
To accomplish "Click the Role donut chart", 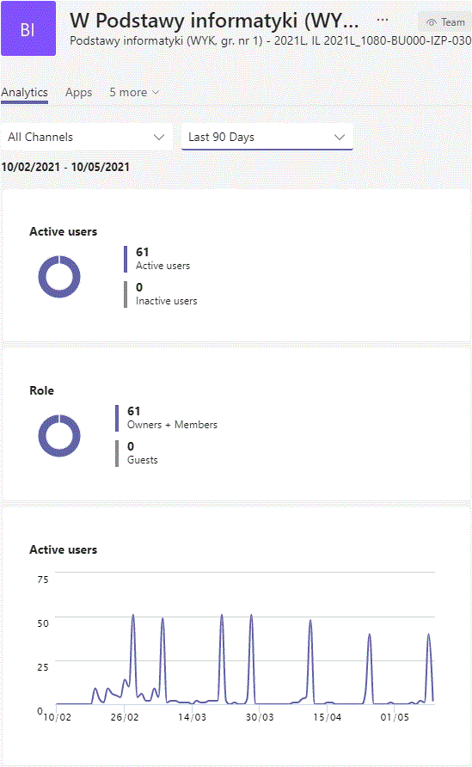I will [59, 436].
